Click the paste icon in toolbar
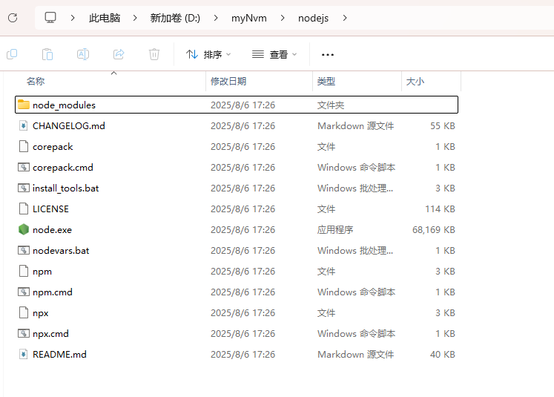The image size is (554, 397). click(x=47, y=54)
